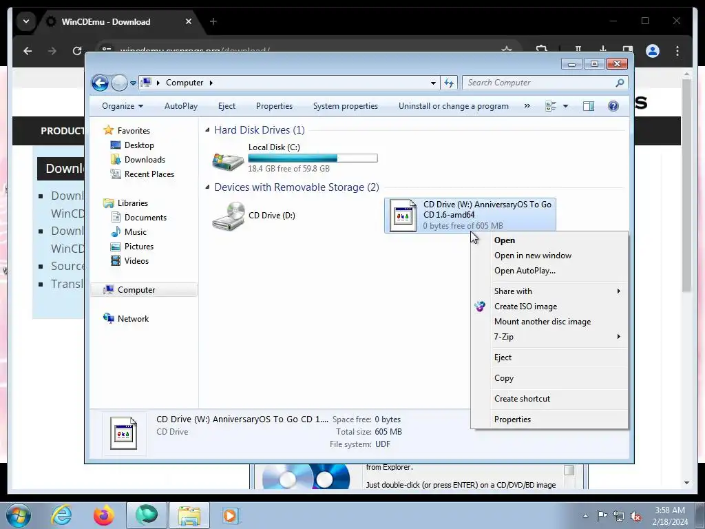Open the Organize menu
Viewport: 705px width, 529px height.
point(123,106)
